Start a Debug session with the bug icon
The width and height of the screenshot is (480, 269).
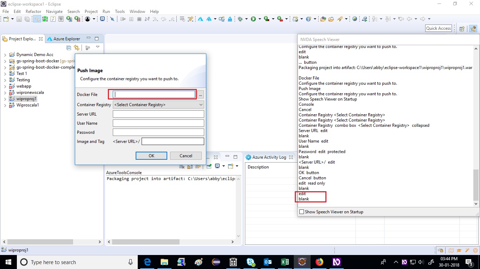click(x=241, y=19)
